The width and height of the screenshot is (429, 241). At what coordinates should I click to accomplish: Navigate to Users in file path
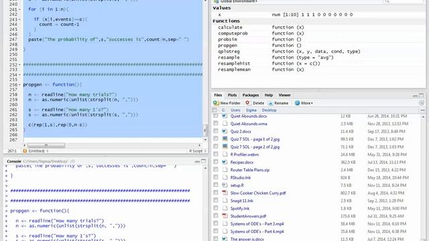(235, 110)
